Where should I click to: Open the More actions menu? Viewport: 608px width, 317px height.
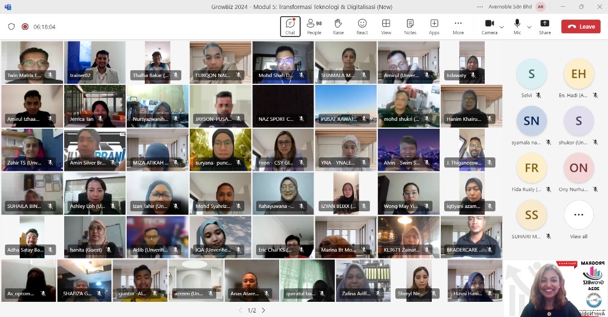[x=458, y=26]
